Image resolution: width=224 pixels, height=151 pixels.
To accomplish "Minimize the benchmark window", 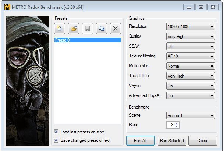I will tap(189, 7).
